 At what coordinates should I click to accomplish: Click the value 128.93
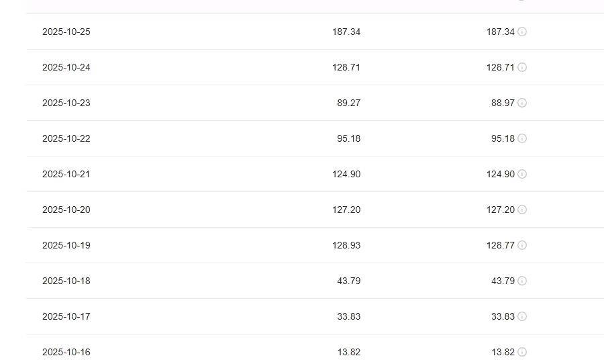[346, 245]
